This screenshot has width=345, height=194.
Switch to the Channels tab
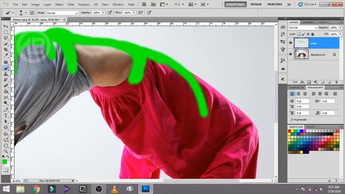point(308,22)
